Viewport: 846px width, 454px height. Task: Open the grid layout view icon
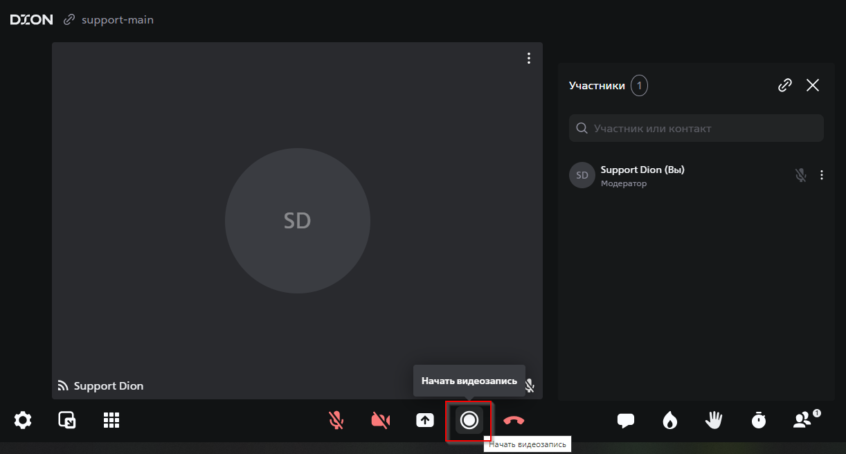coord(111,420)
